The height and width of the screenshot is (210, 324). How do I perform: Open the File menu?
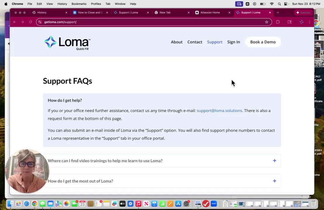pyautogui.click(x=30, y=4)
